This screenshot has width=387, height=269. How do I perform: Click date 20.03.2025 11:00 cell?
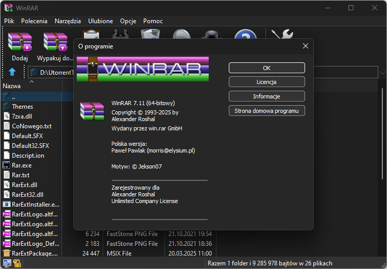pos(190,253)
